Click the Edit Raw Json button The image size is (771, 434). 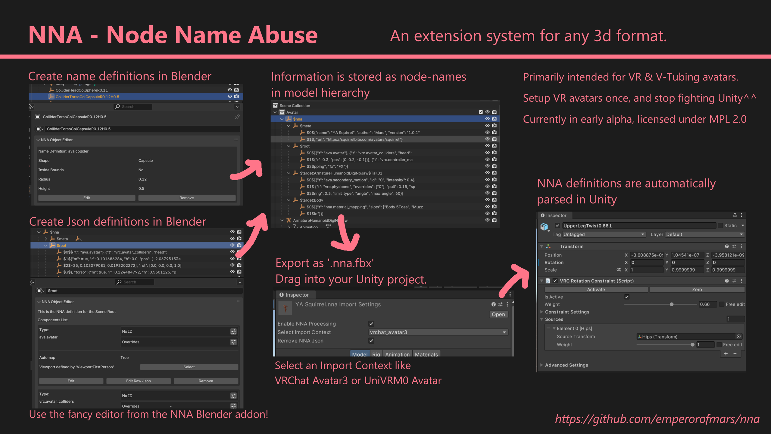[138, 381]
